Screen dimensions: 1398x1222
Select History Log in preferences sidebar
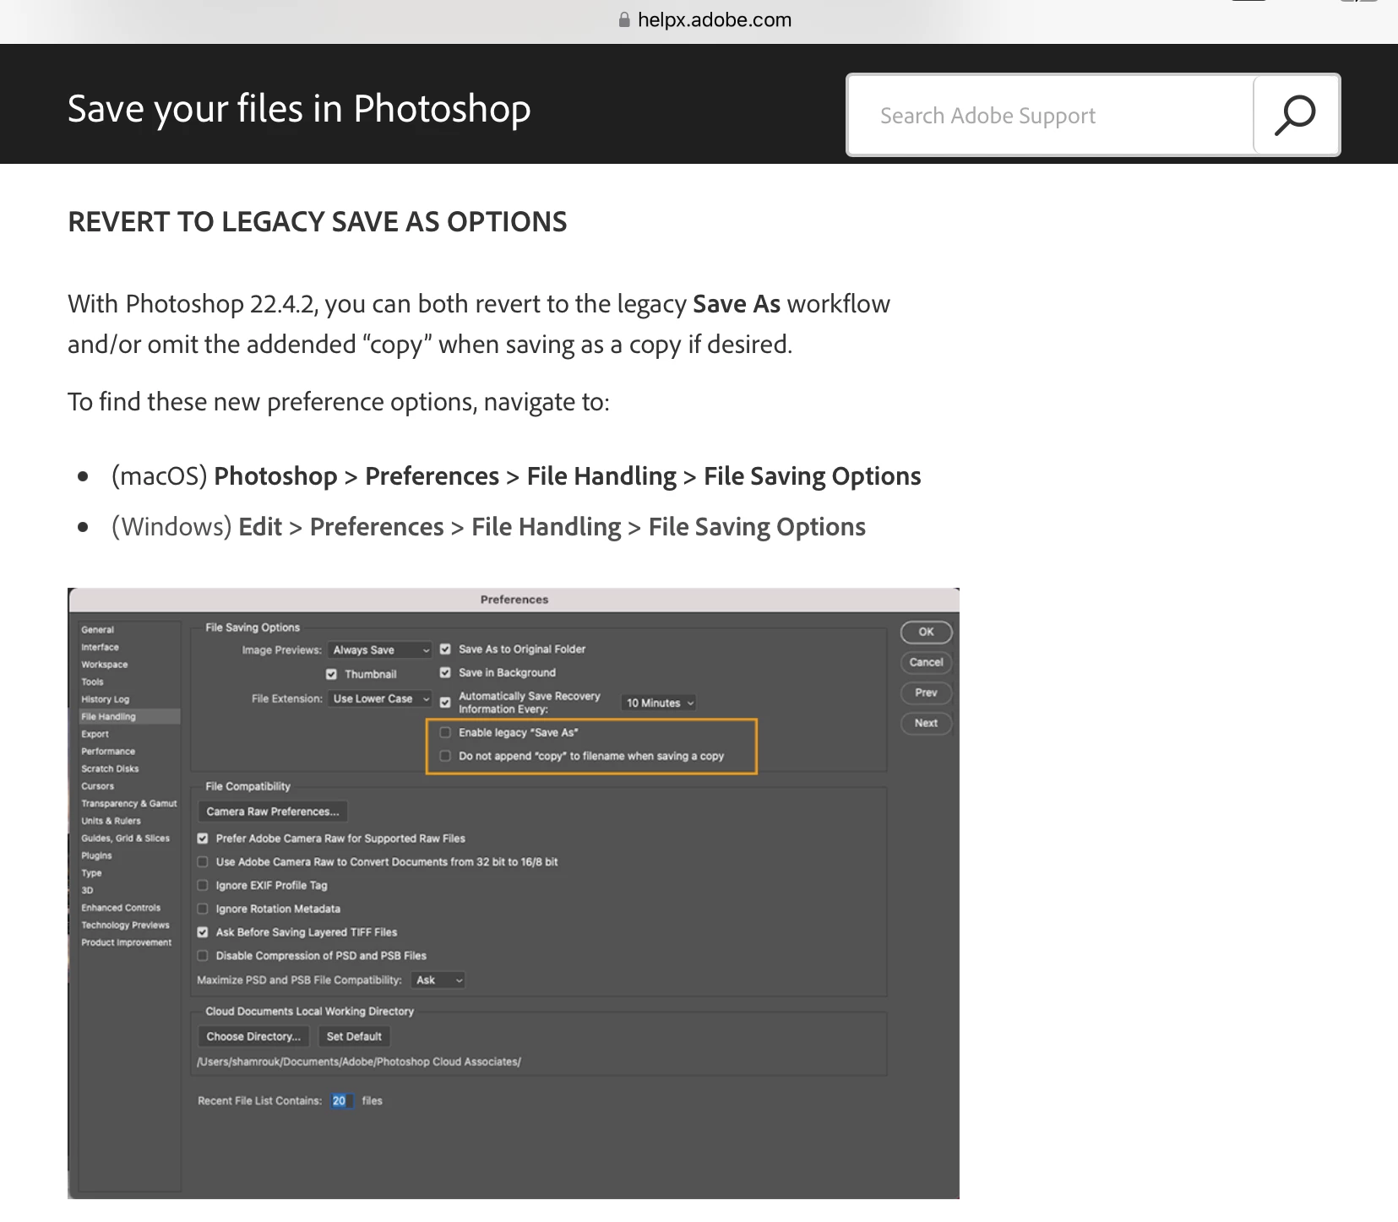pos(106,699)
